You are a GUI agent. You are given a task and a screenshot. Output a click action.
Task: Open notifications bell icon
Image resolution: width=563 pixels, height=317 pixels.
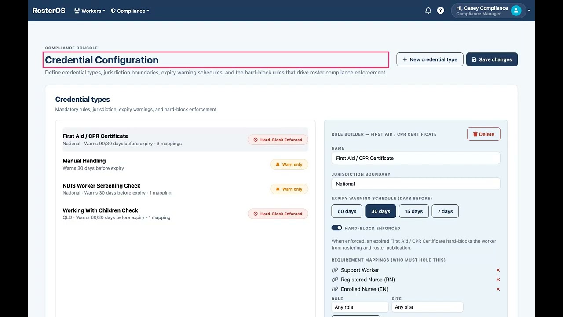[428, 11]
